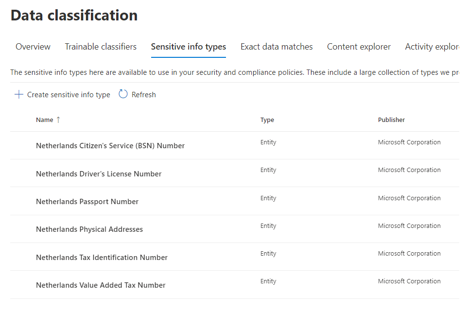Open Netherlands Citizen's Service (BSN) Number

pyautogui.click(x=110, y=146)
